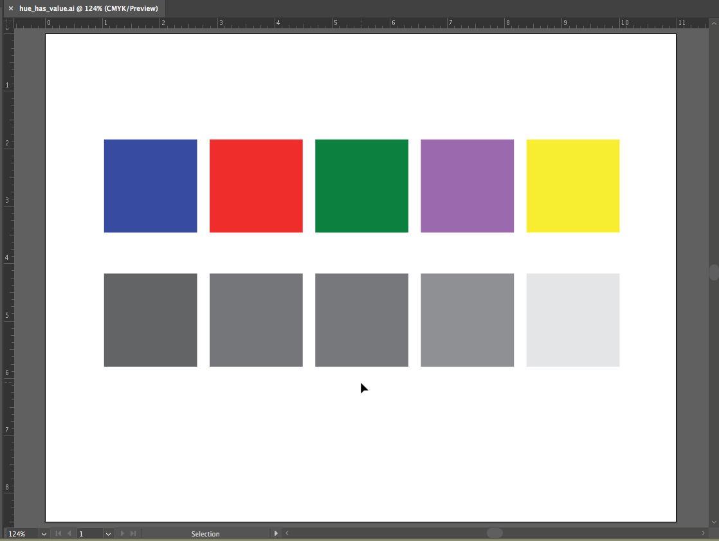The height and width of the screenshot is (541, 719).
Task: Click the horizontal scrollbar thumb
Action: point(495,533)
